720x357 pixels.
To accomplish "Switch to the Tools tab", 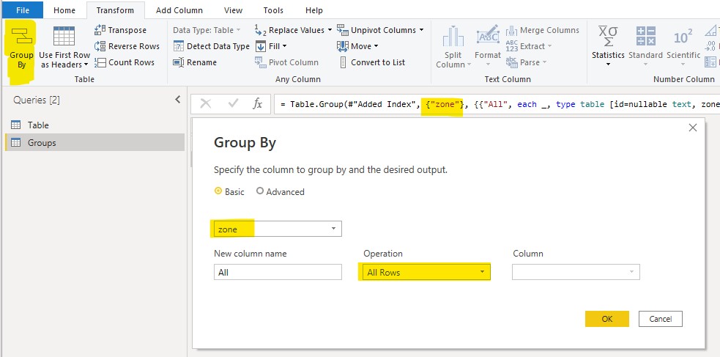I will point(274,10).
